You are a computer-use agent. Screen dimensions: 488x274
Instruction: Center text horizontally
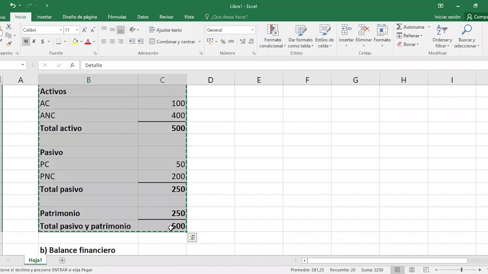pyautogui.click(x=112, y=41)
